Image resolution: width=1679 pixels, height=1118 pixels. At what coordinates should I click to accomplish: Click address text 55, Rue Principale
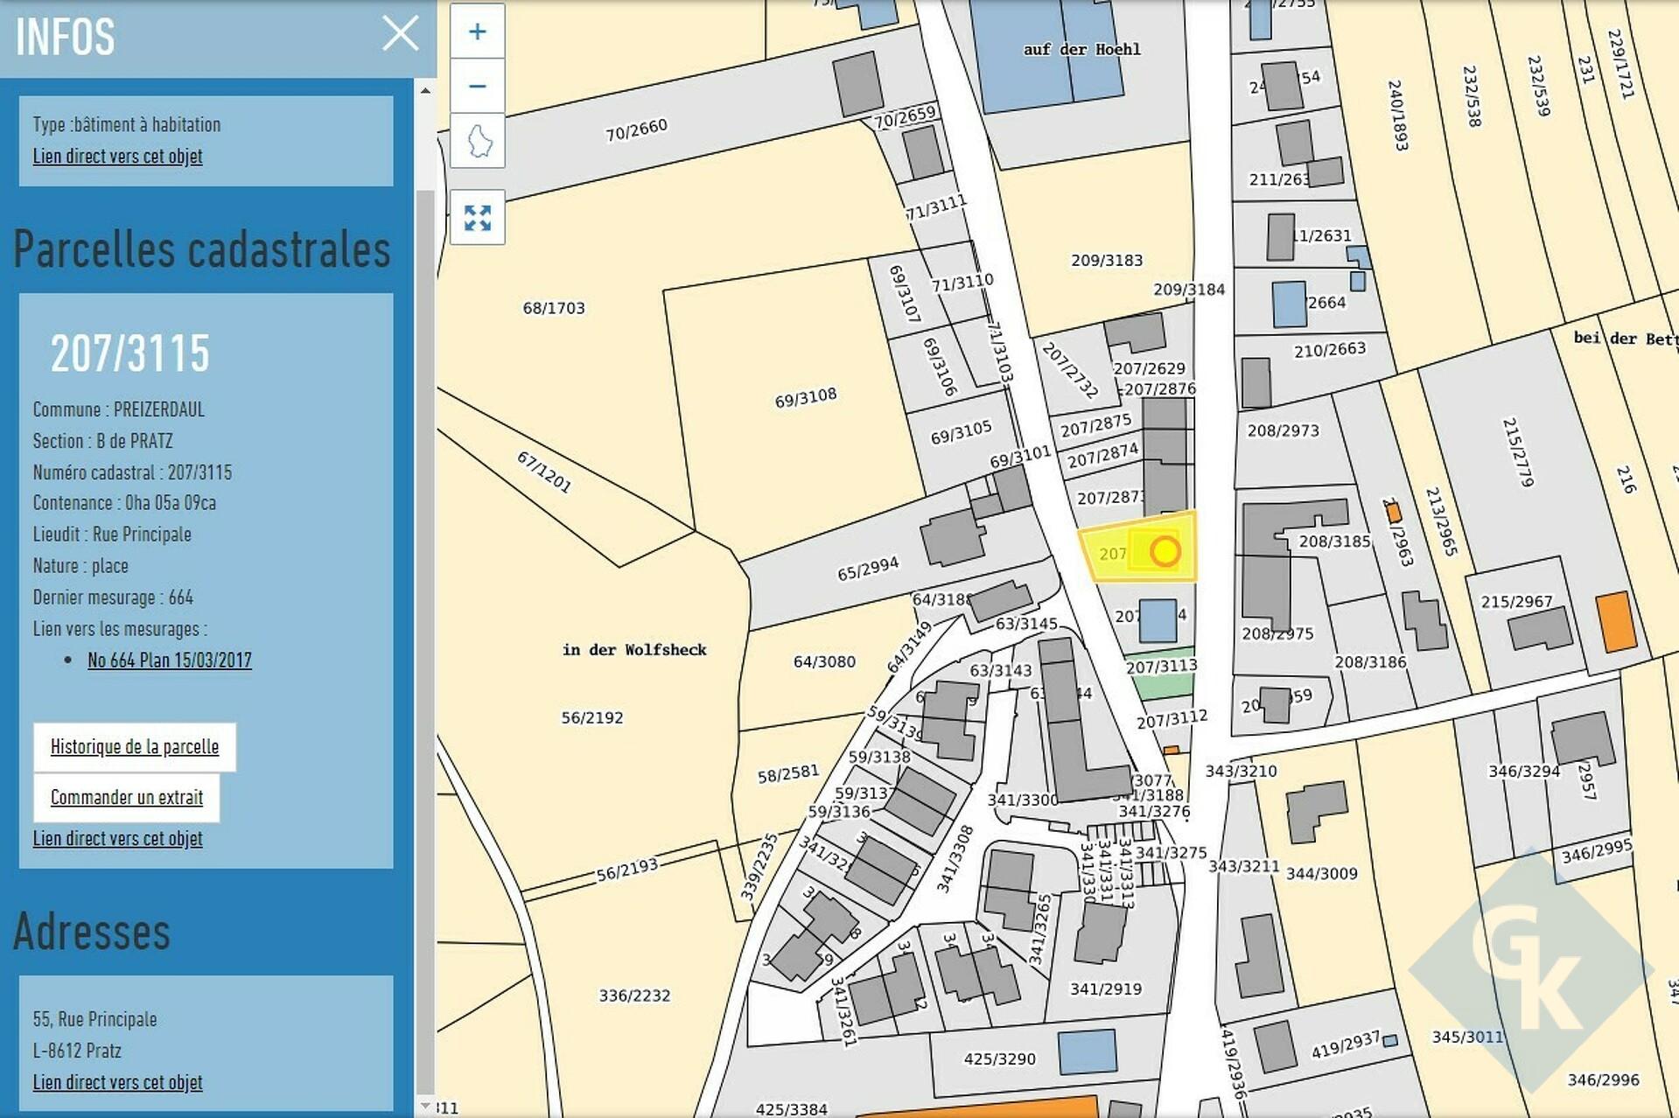[x=94, y=1019]
